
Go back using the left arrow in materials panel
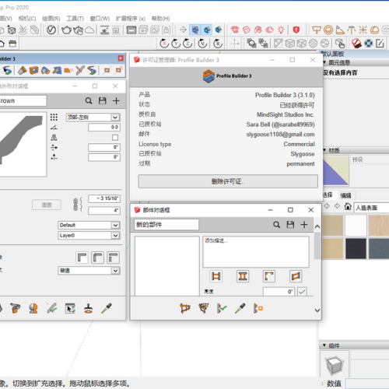point(327,206)
